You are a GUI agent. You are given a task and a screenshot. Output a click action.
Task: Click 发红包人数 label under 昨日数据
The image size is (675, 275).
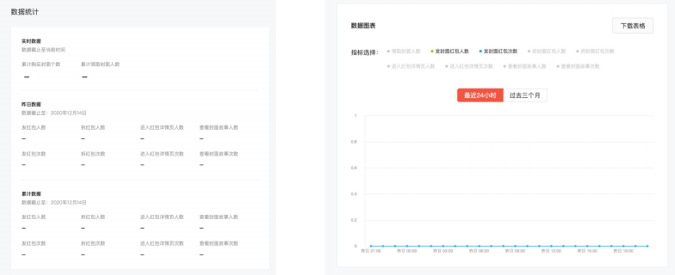click(34, 128)
